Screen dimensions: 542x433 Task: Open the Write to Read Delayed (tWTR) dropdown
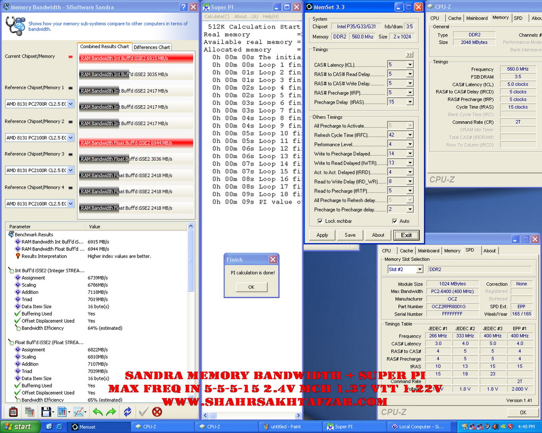click(x=410, y=163)
